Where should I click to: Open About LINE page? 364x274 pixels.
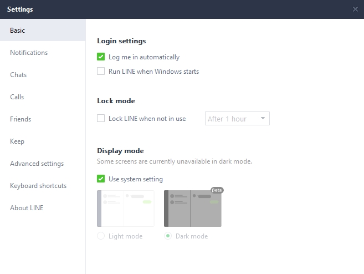click(x=43, y=208)
